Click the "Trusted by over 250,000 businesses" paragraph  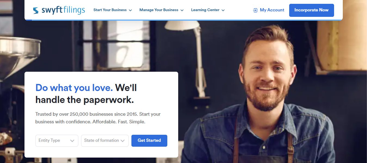click(x=98, y=118)
